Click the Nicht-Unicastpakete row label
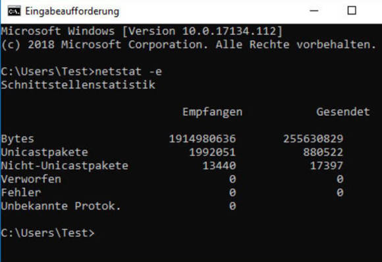 click(x=65, y=166)
